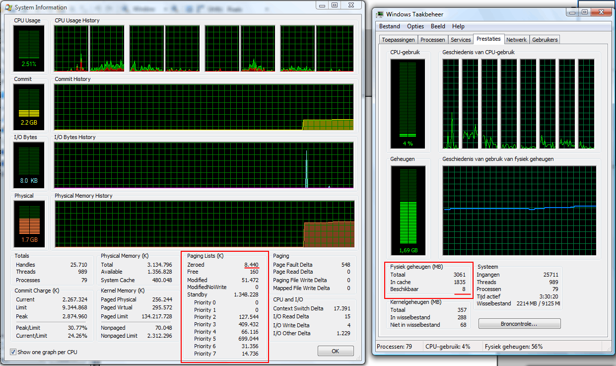Switch to the Processen tab
Image resolution: width=616 pixels, height=366 pixels.
[432, 40]
